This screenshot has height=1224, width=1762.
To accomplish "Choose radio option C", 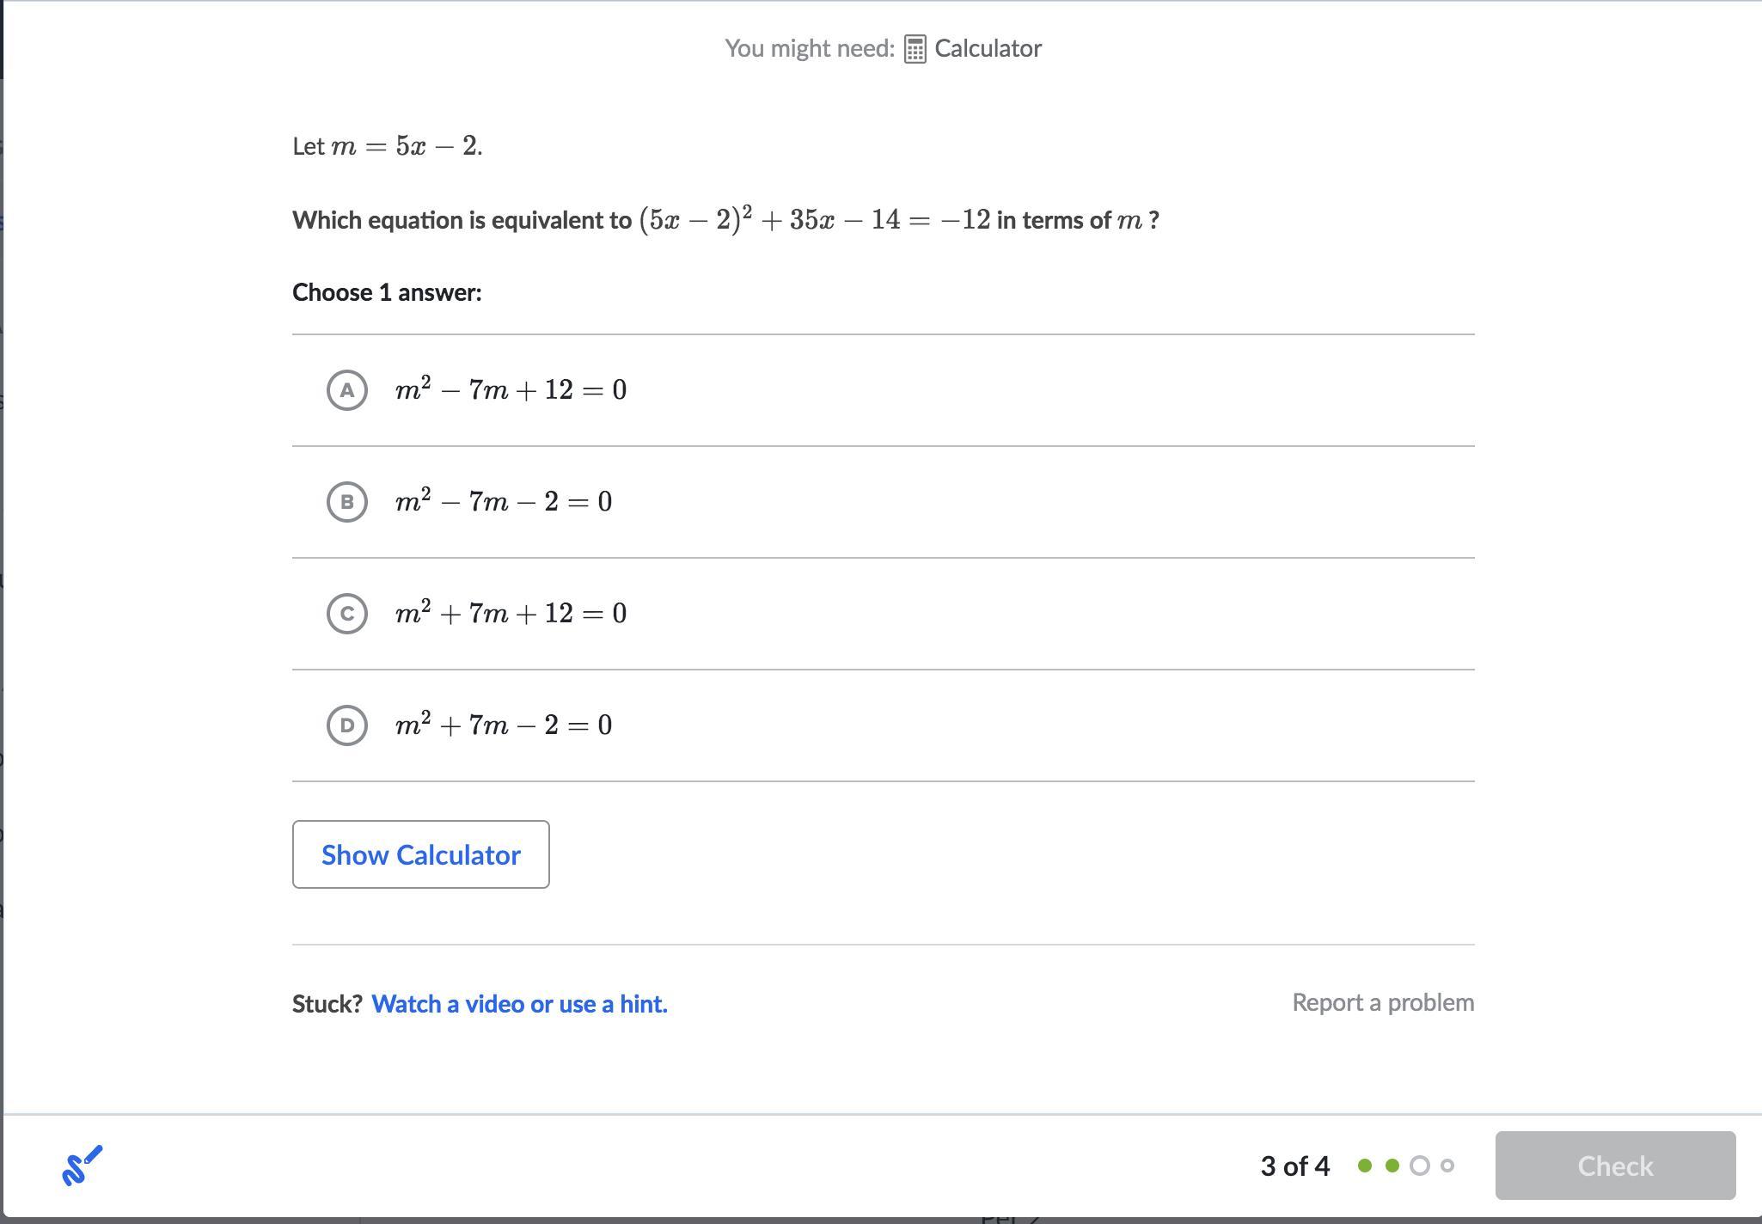I will [347, 614].
